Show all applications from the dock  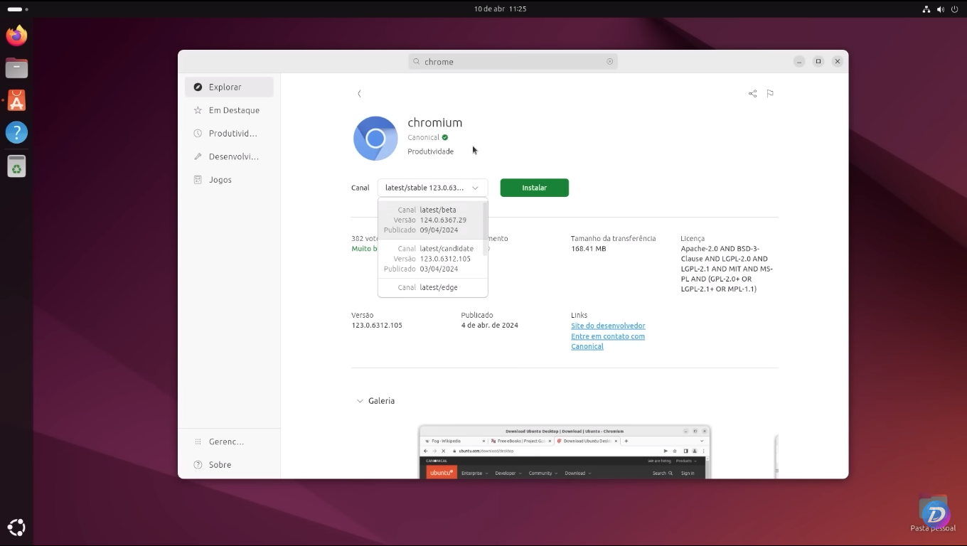coord(16,528)
